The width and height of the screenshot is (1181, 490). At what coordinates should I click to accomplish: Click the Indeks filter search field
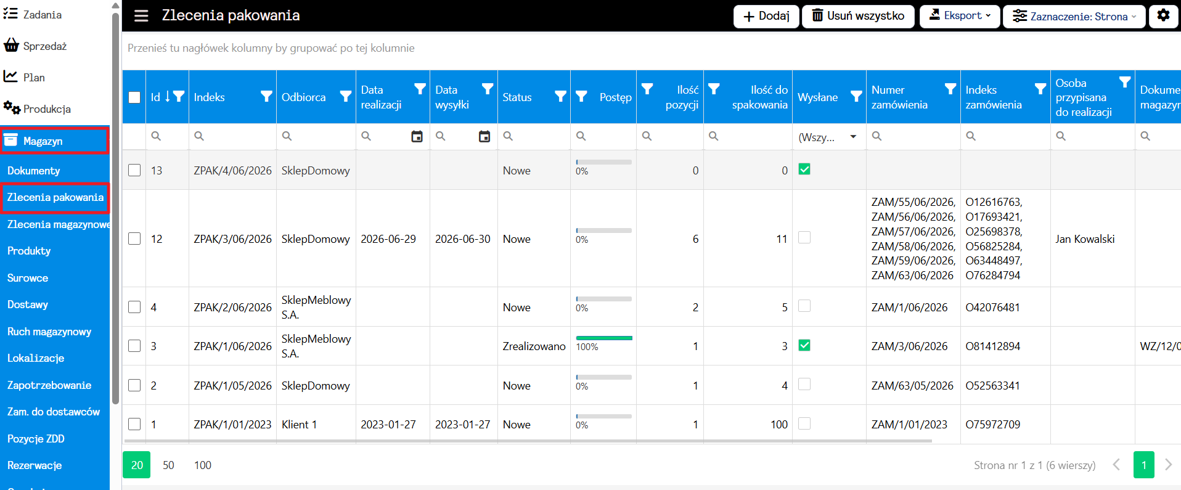pos(233,137)
